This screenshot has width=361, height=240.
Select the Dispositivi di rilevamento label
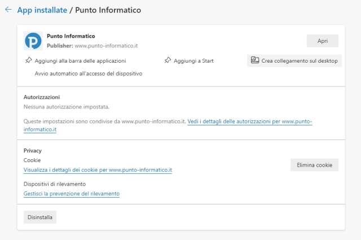pos(55,184)
